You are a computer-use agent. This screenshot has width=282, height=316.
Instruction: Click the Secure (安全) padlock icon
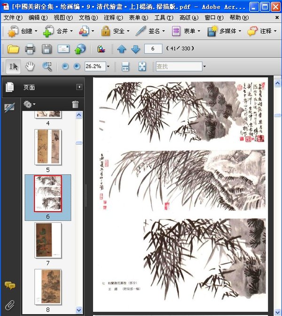pos(106,31)
